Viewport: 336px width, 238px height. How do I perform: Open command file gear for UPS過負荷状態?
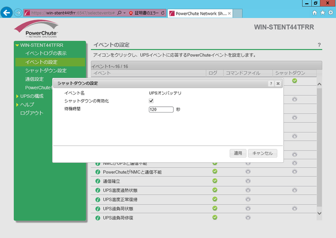[248, 208]
